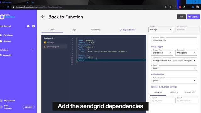Click the "license" line in editor

pyautogui.click(x=86, y=58)
